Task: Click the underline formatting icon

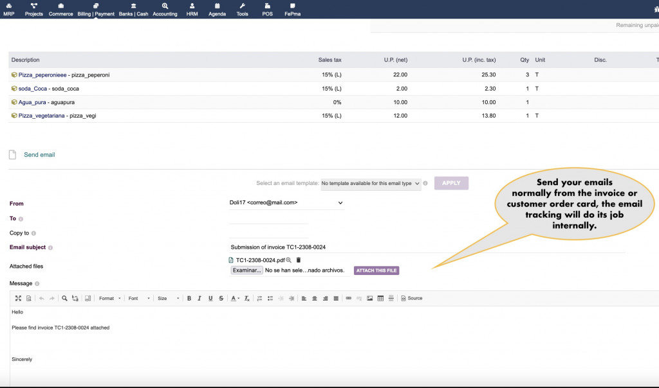Action: point(210,298)
